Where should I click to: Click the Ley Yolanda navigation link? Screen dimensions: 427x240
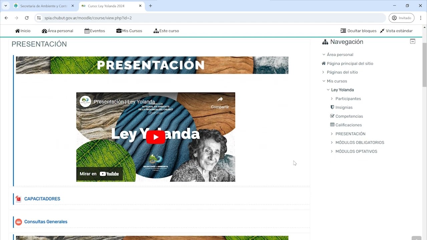point(342,90)
